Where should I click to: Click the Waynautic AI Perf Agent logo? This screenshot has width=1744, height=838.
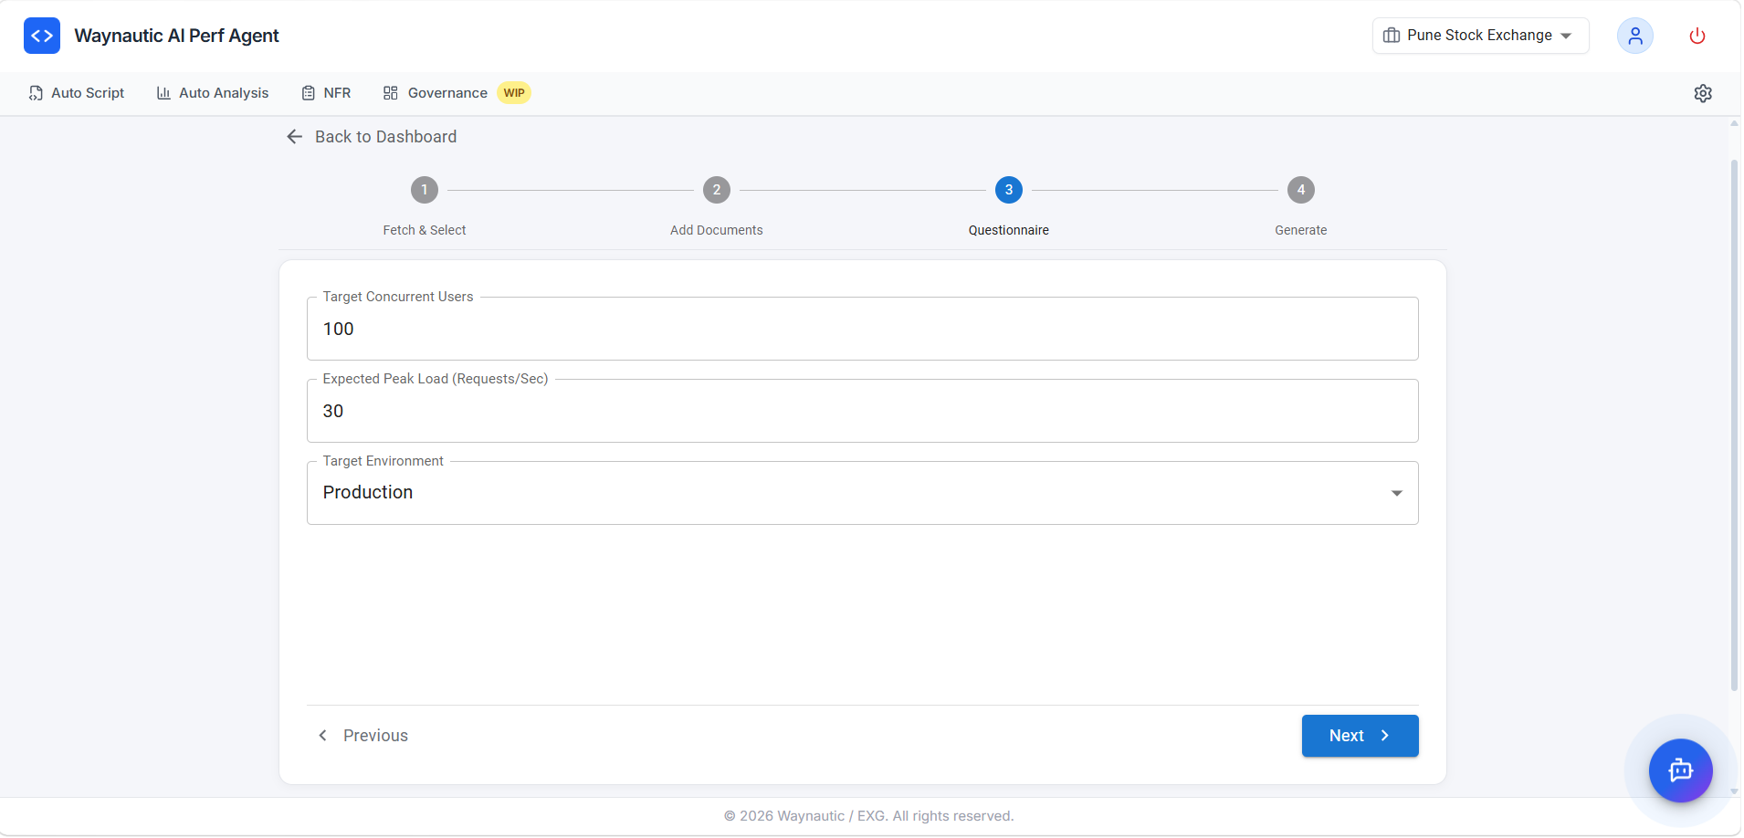(x=151, y=36)
